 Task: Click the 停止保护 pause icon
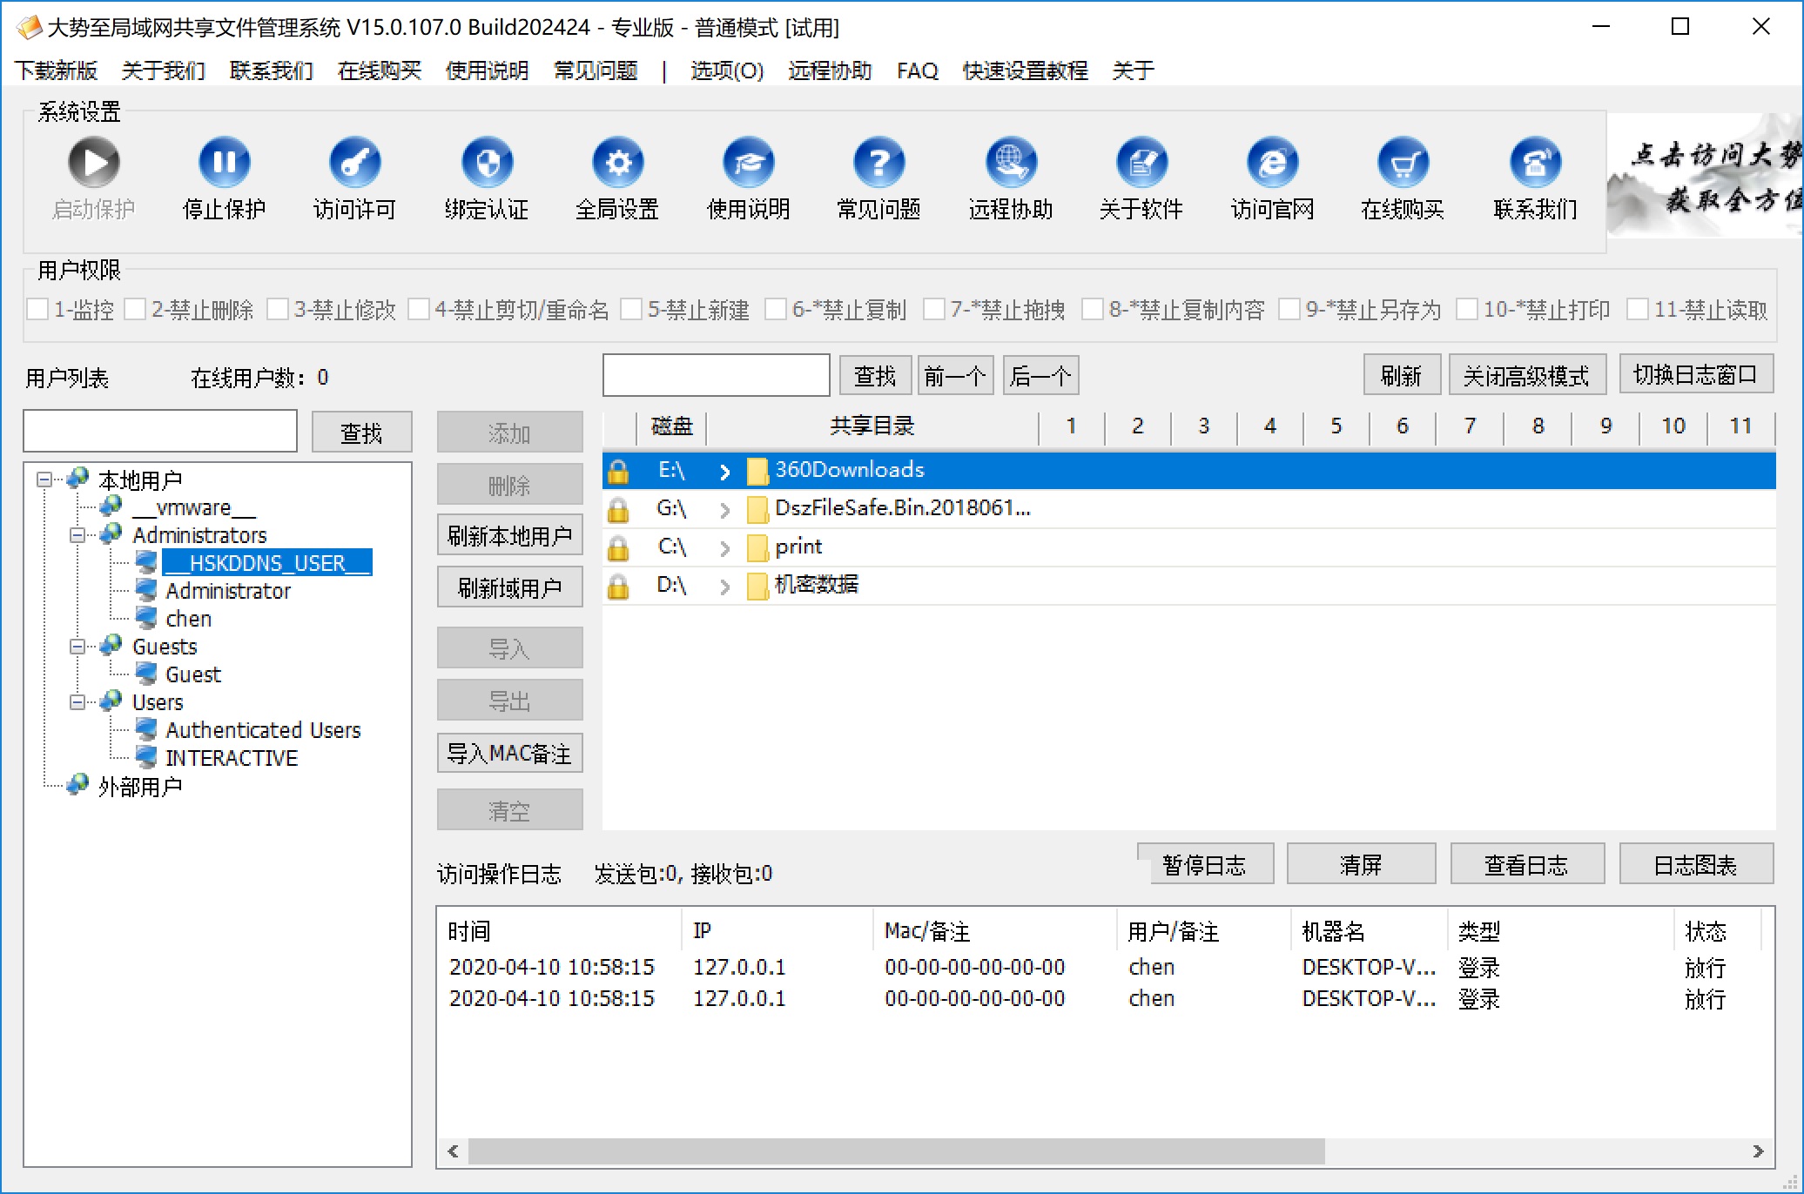[x=225, y=163]
